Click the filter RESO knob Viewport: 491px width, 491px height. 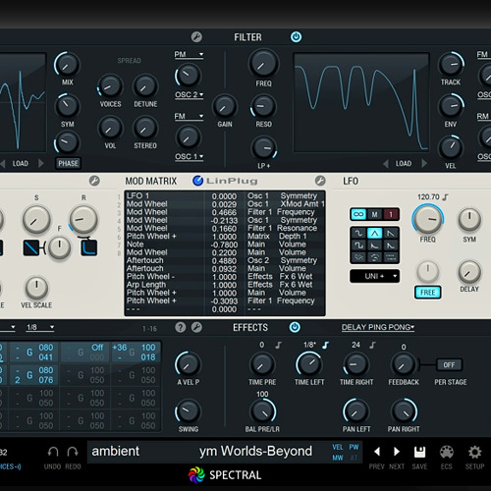263,107
